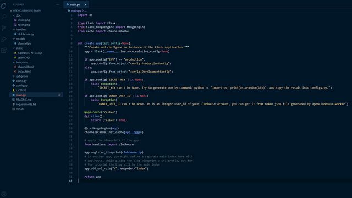Open channel.py in models
This screenshot has height=198, width=352.
pyautogui.click(x=24, y=43)
